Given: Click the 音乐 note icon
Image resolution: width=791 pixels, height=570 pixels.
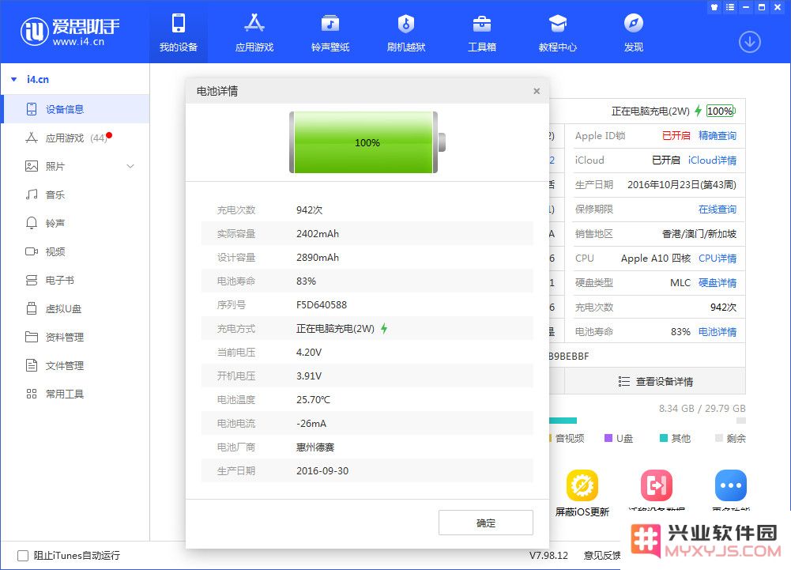Looking at the screenshot, I should click(x=32, y=194).
